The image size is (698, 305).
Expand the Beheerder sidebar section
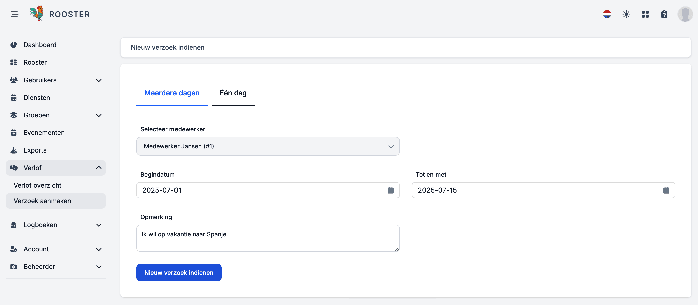(56, 267)
